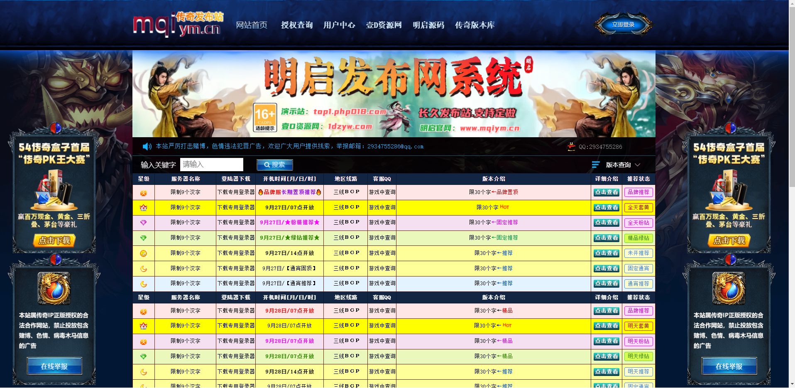Click the 明天粉钻 status tag
Image resolution: width=795 pixels, height=388 pixels.
(638, 342)
